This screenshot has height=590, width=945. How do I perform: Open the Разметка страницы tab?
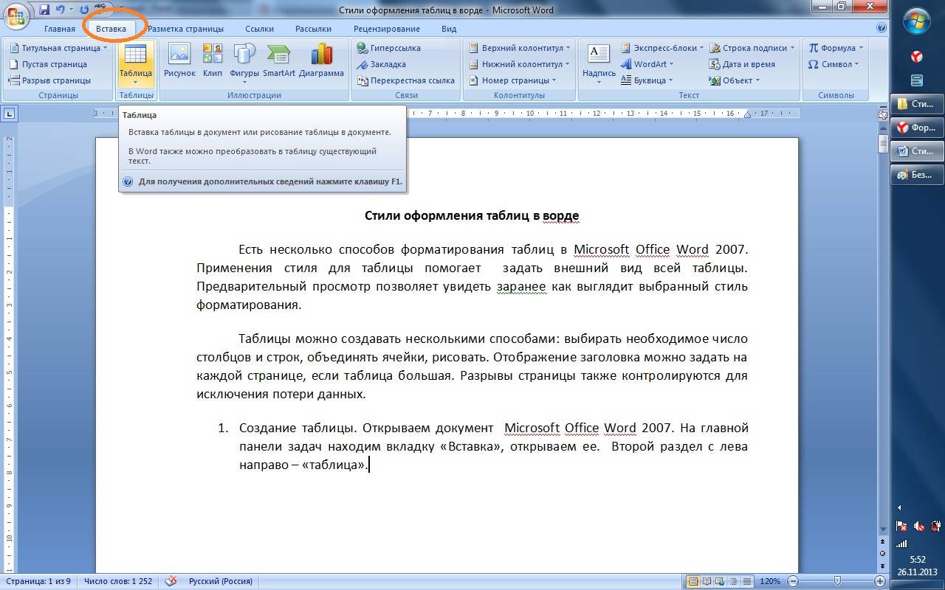pos(185,29)
